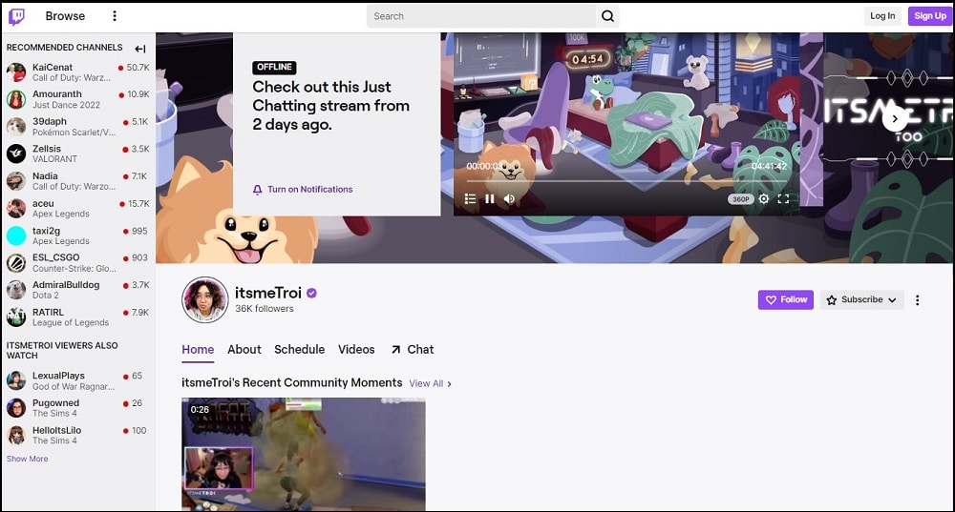Viewport: 955px width, 512px height.
Task: Open Pugowned channel avatar
Action: [x=16, y=407]
